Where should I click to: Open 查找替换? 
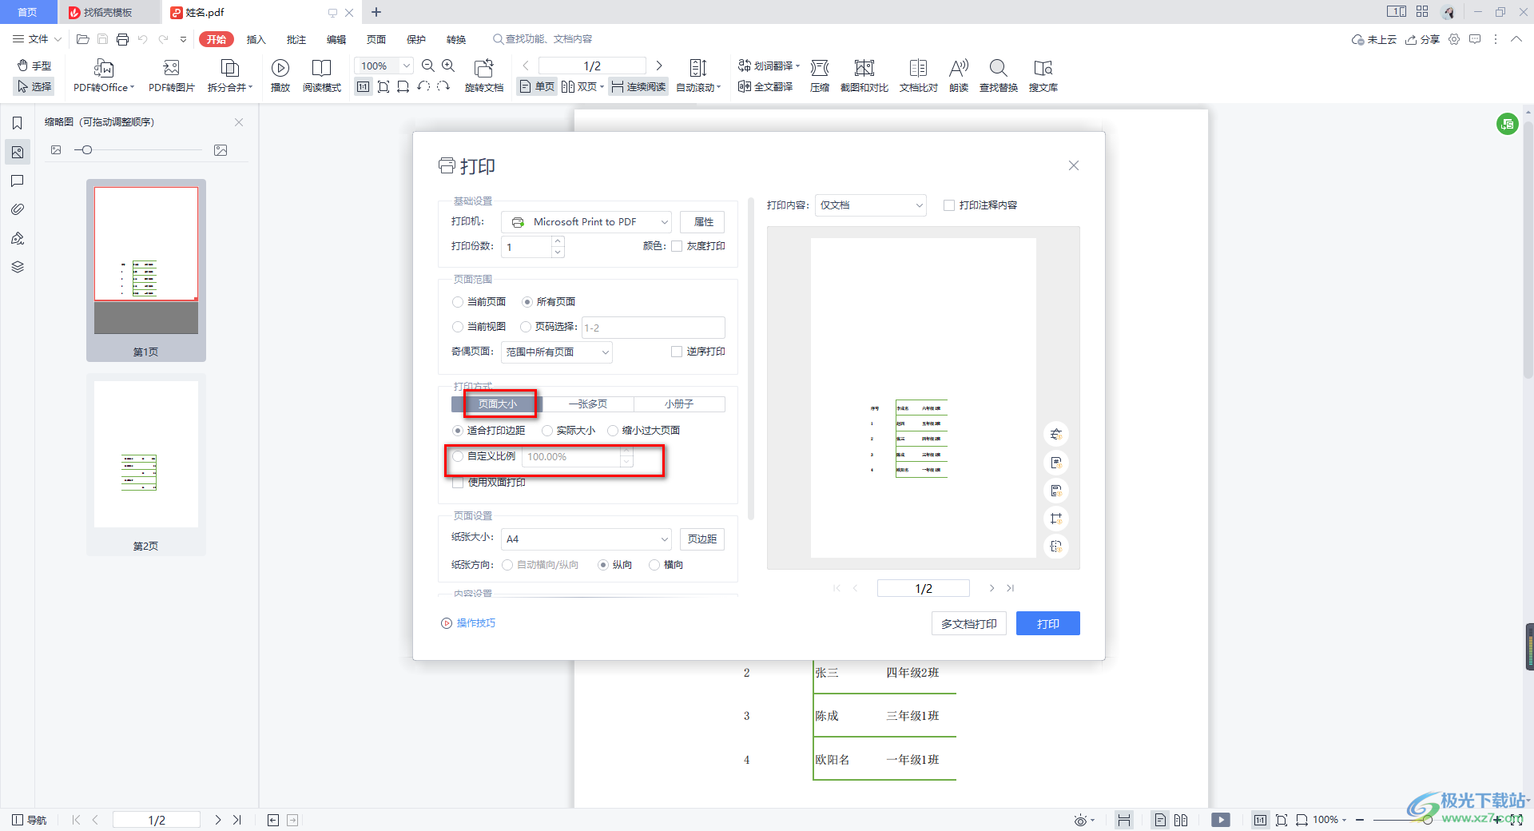999,76
